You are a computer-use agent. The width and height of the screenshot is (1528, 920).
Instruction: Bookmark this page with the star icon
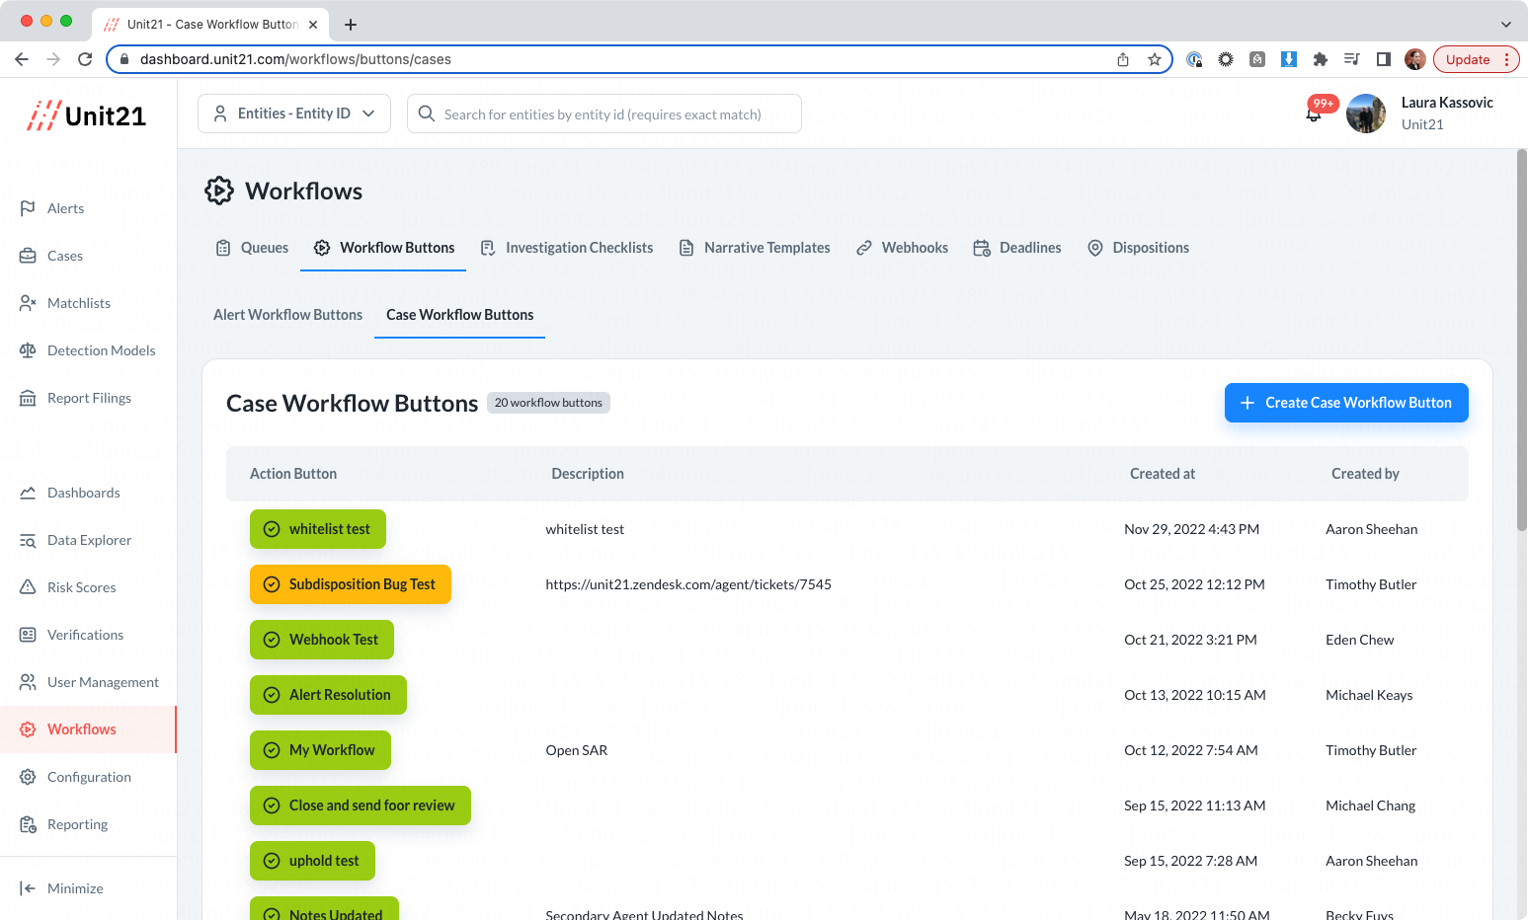(1154, 59)
